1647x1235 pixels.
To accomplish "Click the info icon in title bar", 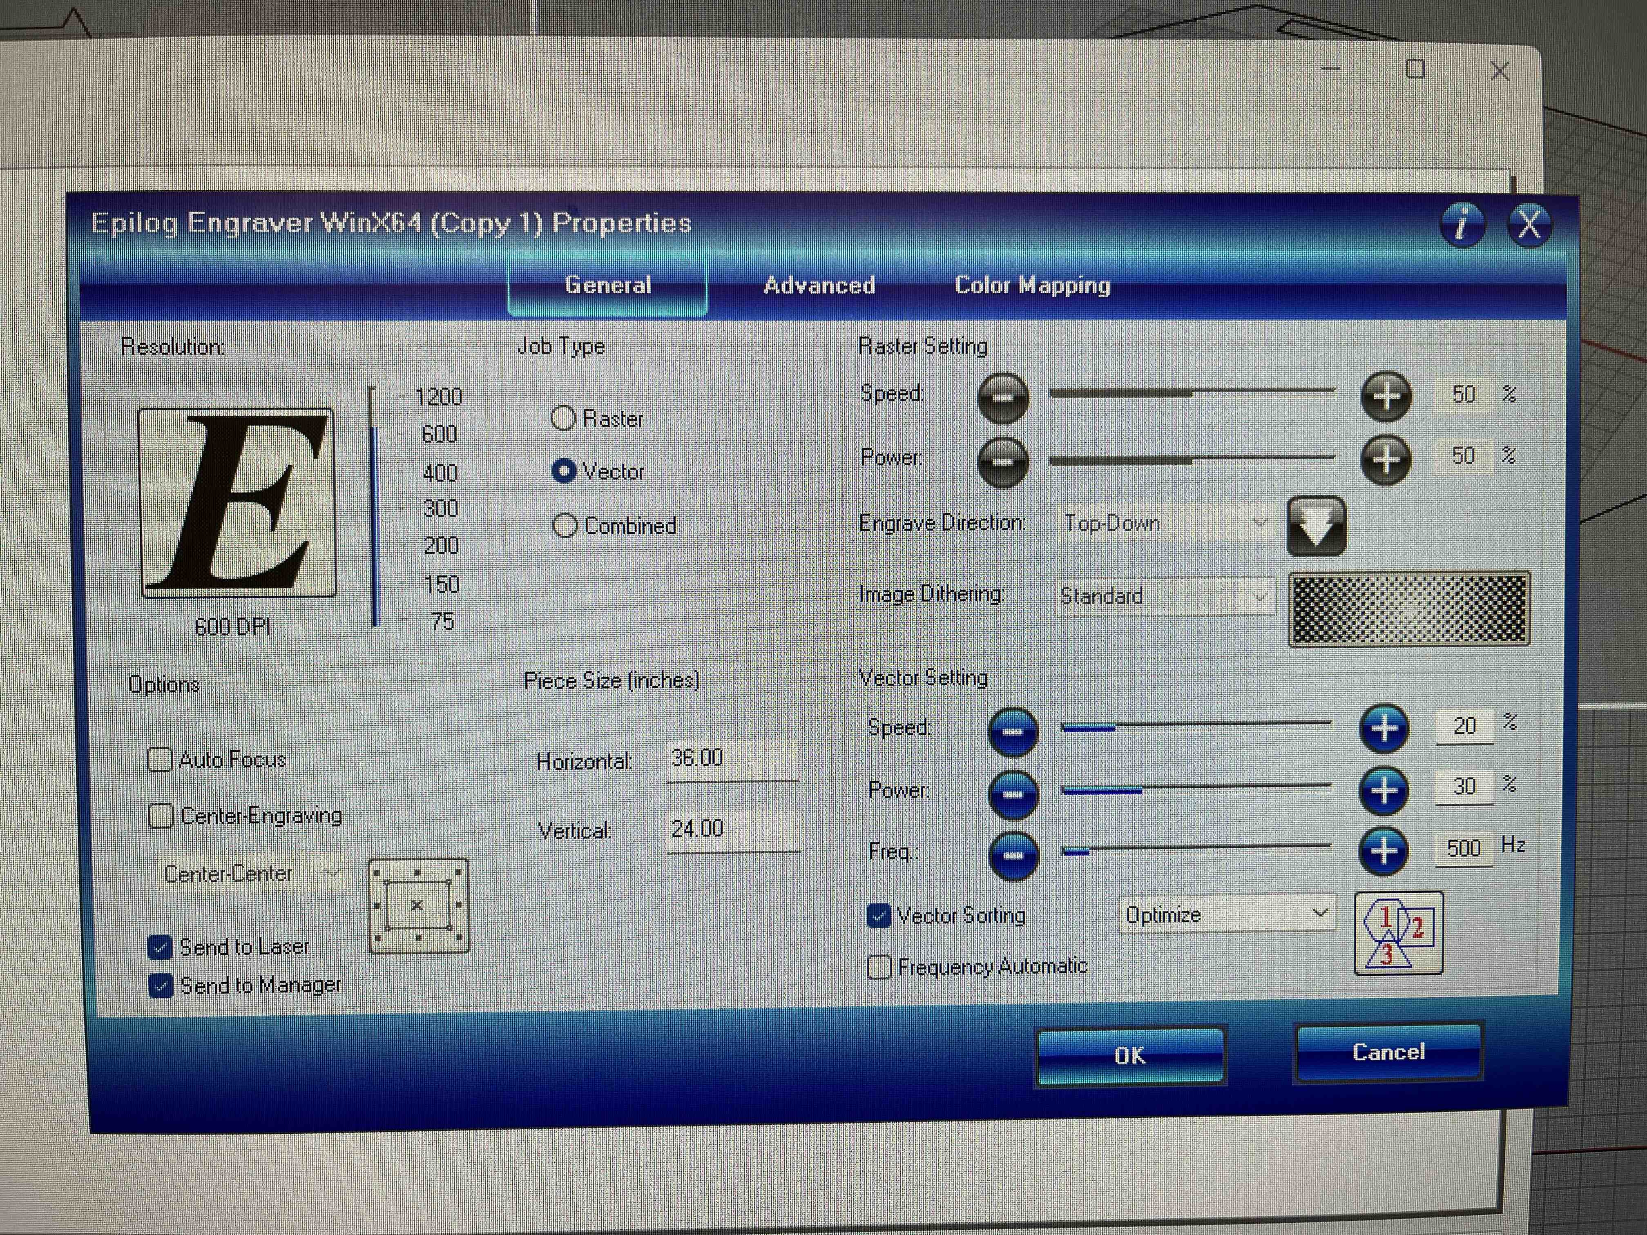I will (x=1463, y=224).
